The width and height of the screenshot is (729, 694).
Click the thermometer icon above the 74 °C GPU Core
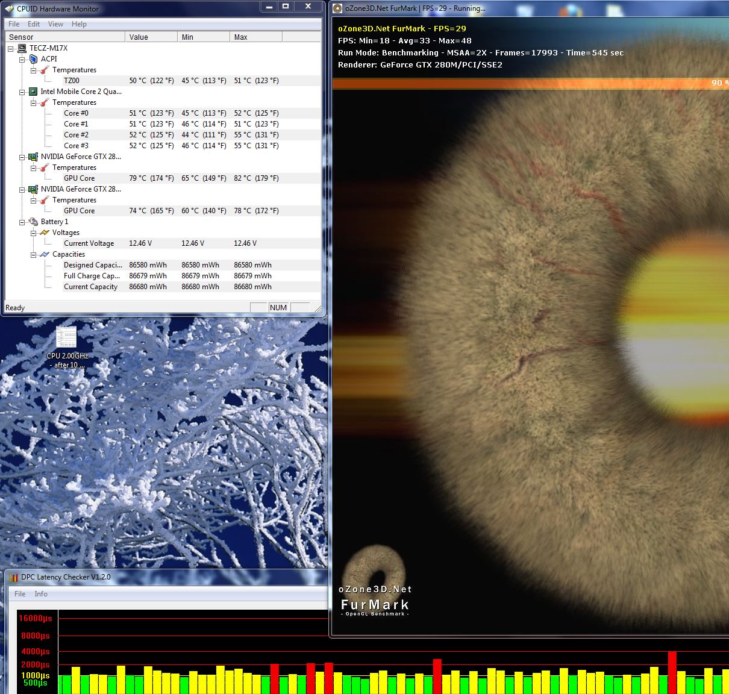tap(45, 200)
